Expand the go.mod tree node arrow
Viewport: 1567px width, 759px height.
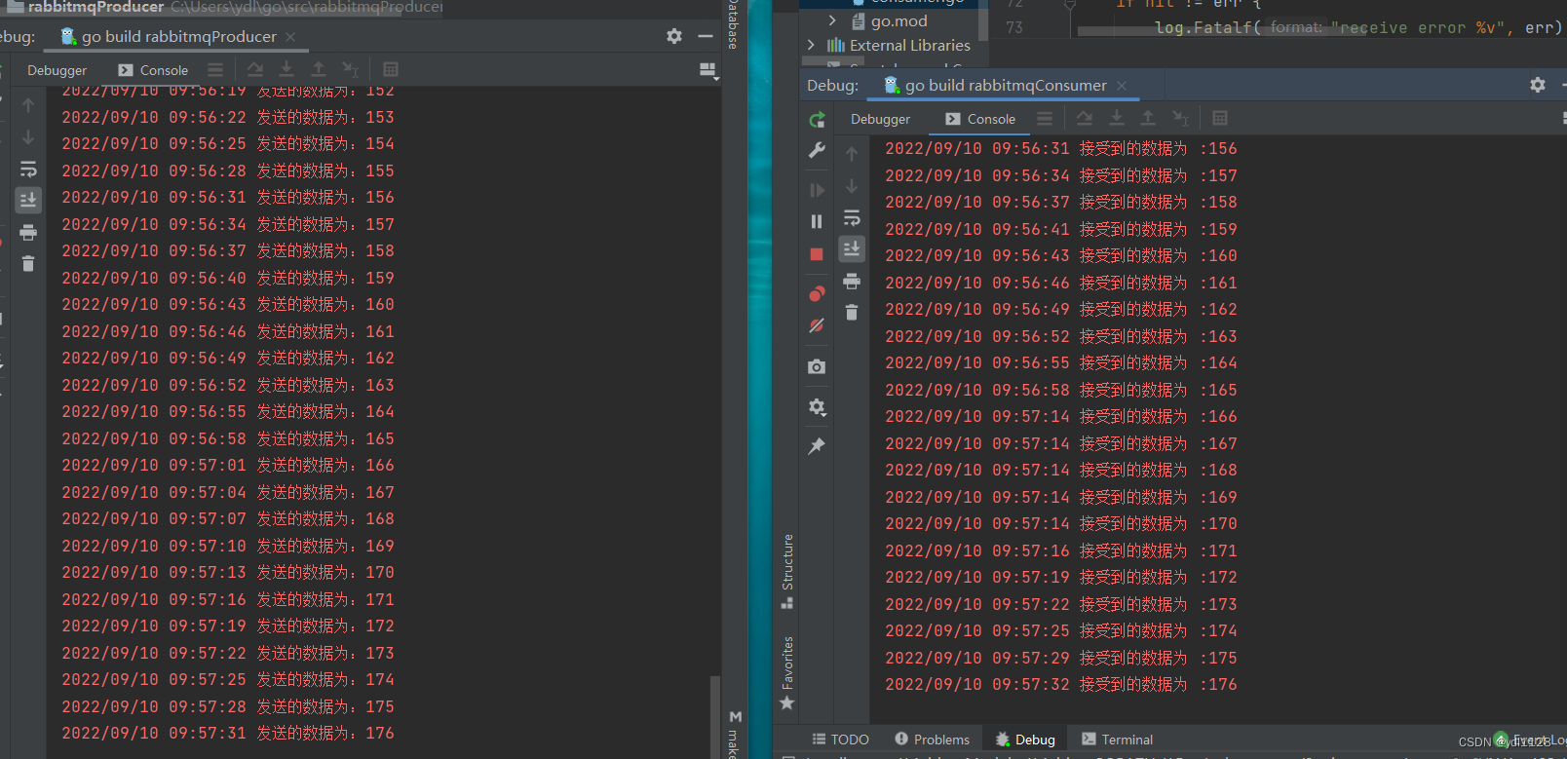(832, 20)
